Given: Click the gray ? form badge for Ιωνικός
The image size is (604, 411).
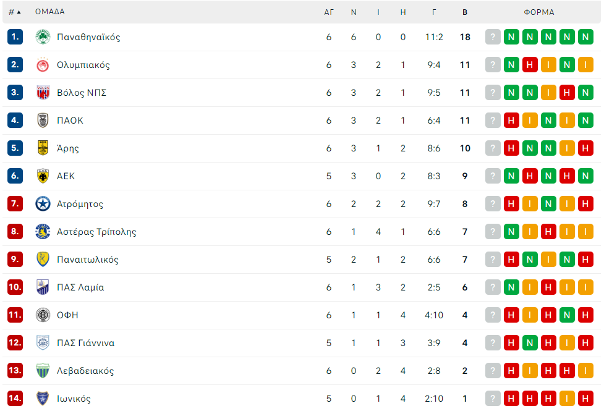Looking at the screenshot, I should (493, 398).
